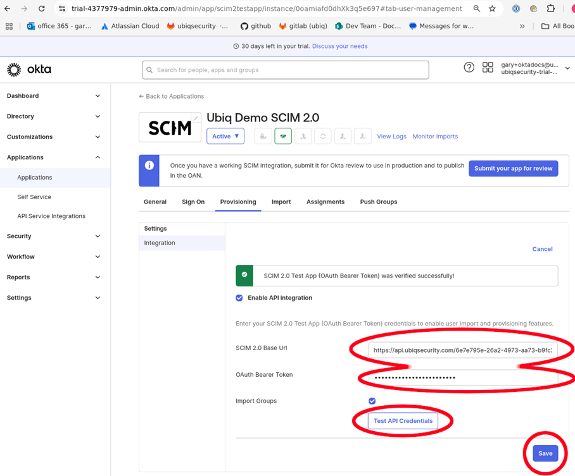Expand the Reports menu section
The height and width of the screenshot is (476, 575).
(x=54, y=277)
